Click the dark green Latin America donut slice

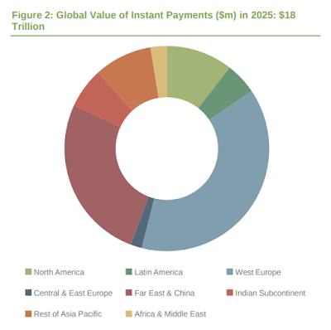click(226, 95)
